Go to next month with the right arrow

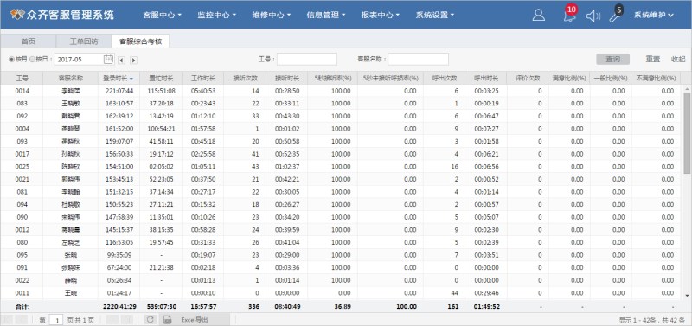tap(133, 60)
